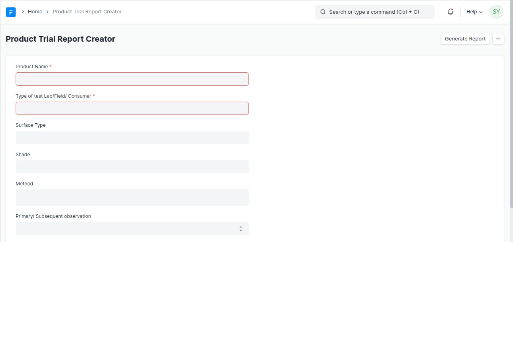Open the SY user avatar menu
Screen dimensions: 513x342
496,12
